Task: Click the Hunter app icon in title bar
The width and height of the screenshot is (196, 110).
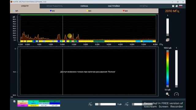Action: coord(11,2)
